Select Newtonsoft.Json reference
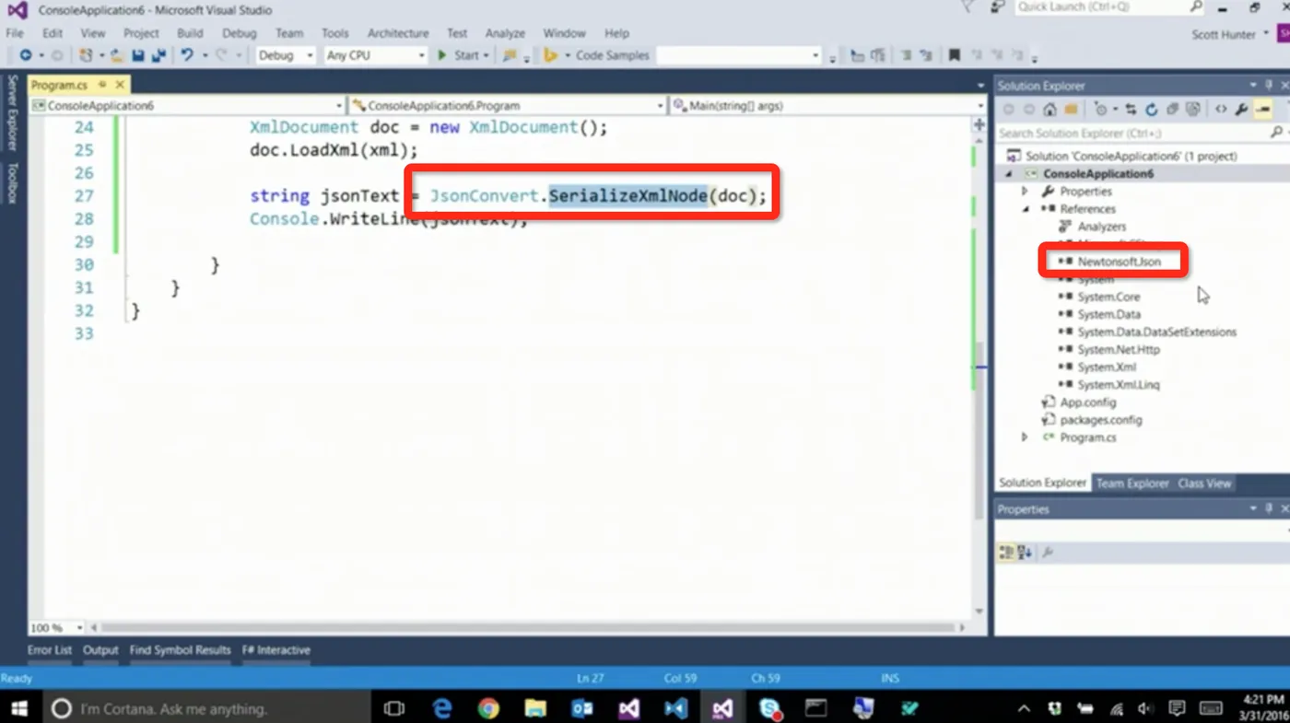 (1119, 262)
